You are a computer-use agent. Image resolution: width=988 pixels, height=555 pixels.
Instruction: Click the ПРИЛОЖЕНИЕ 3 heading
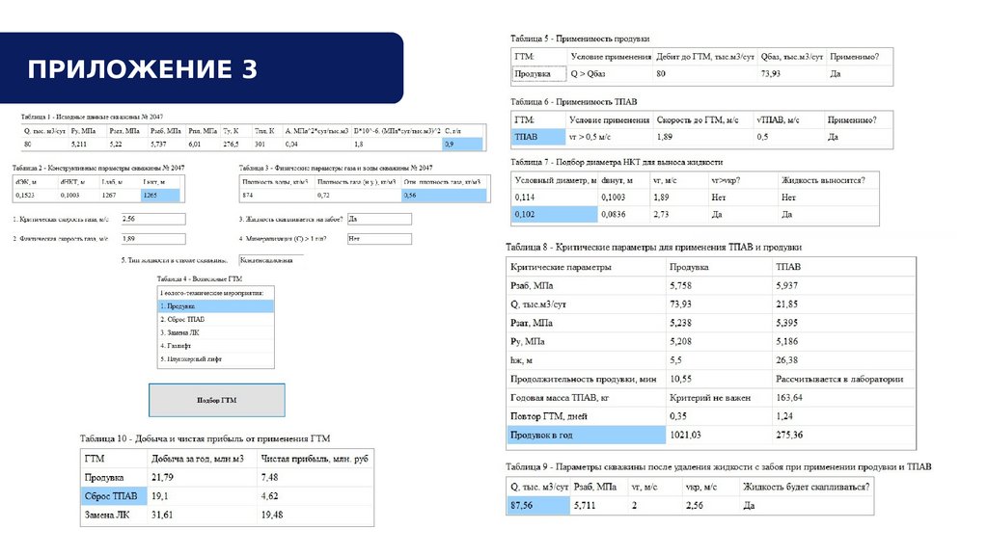[x=143, y=69]
